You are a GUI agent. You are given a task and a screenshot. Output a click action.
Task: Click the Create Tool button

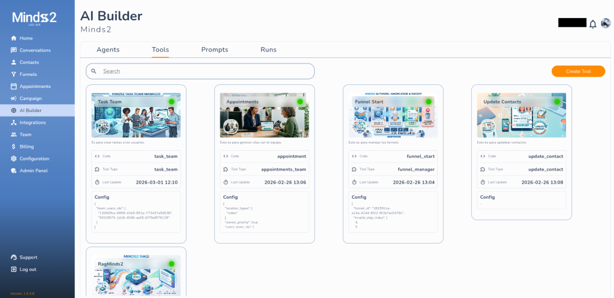(577, 71)
